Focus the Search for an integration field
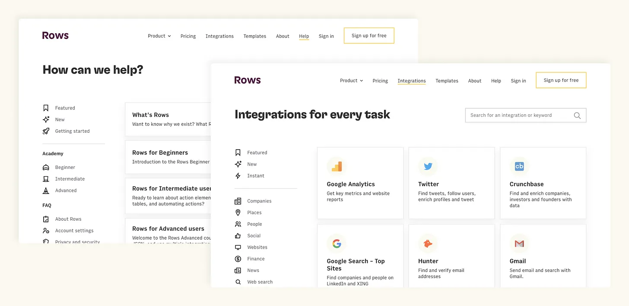The height and width of the screenshot is (306, 629). (x=526, y=116)
